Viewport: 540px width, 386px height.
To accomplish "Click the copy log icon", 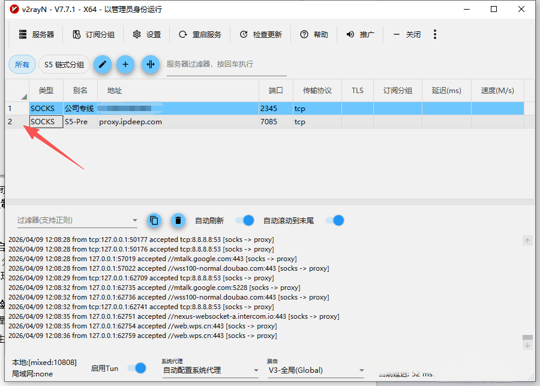I will pyautogui.click(x=154, y=221).
